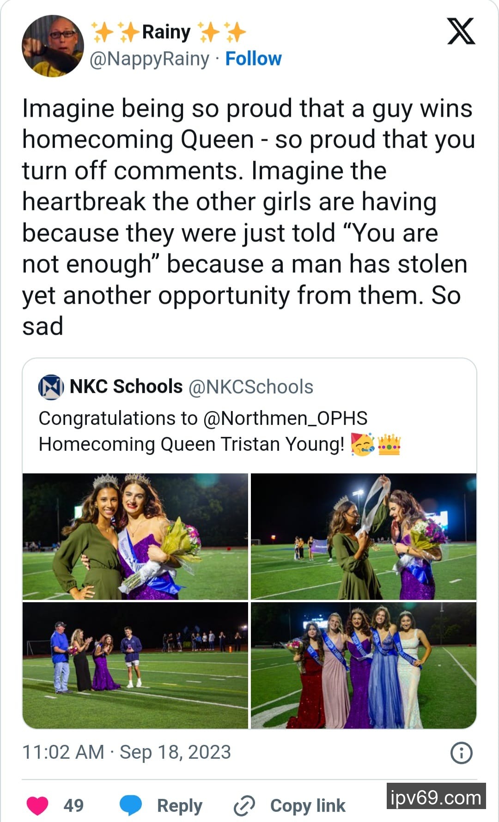Open the NKC Schools display name
The height and width of the screenshot is (822, 499).
pos(126,387)
